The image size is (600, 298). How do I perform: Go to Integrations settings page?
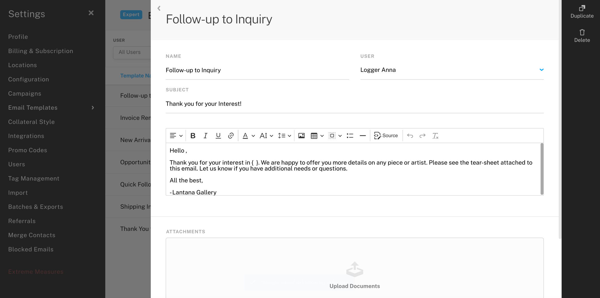point(26,136)
